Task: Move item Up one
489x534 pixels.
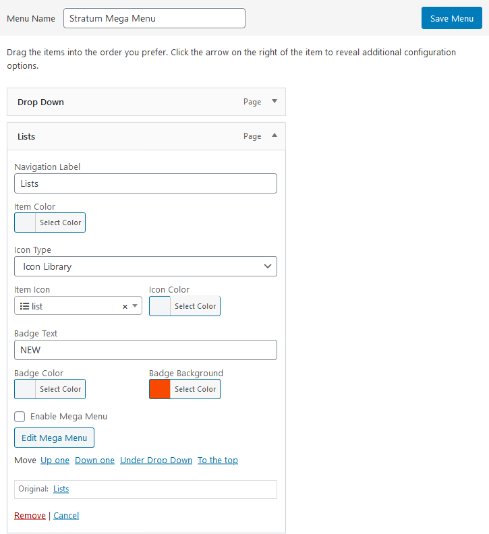Action: (55, 460)
